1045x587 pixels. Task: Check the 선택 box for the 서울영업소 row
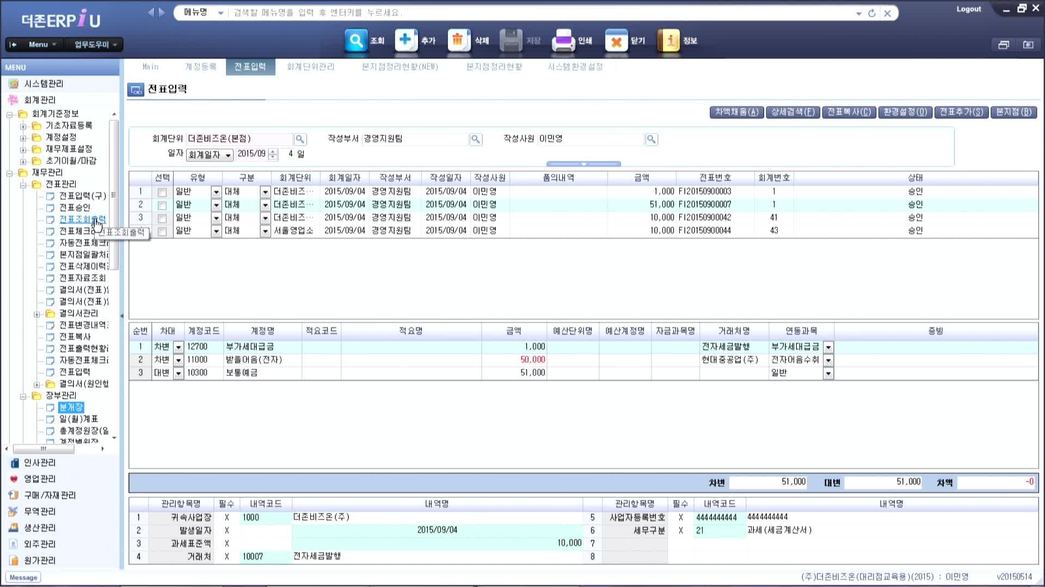coord(162,232)
